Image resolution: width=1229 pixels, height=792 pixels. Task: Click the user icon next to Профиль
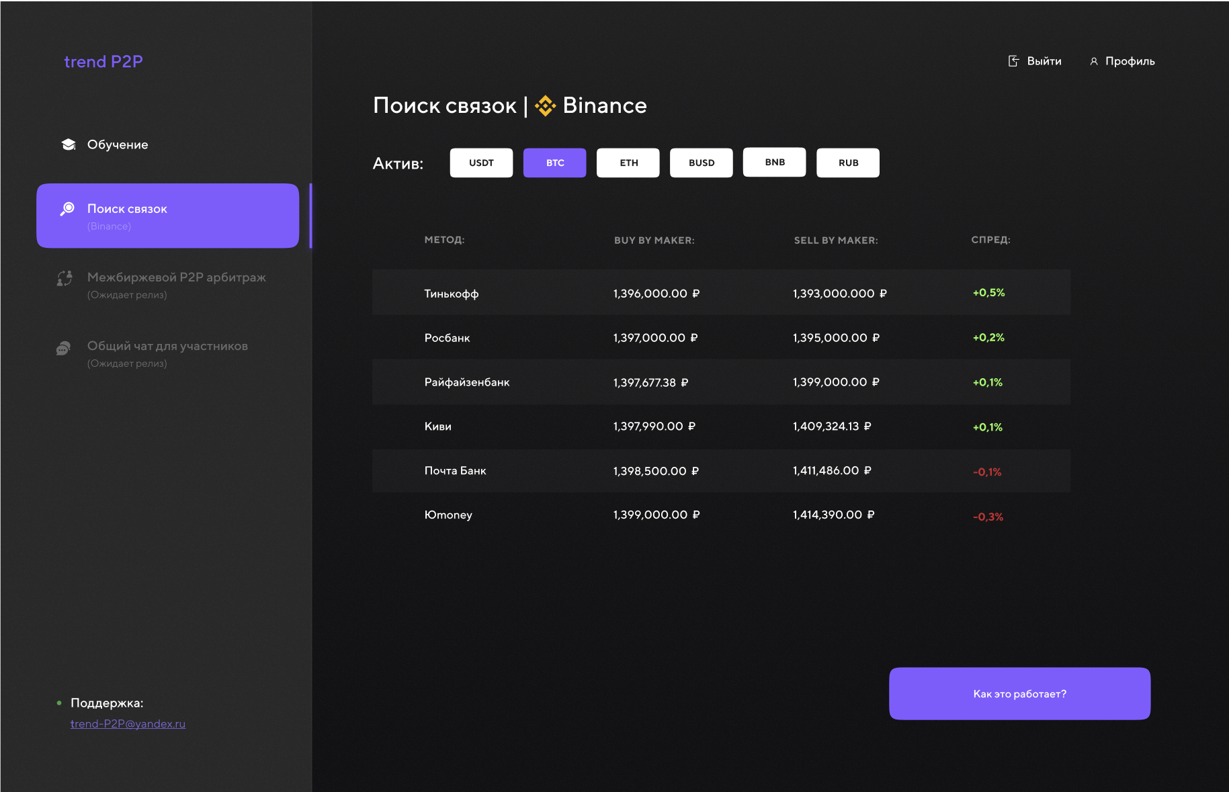tap(1094, 61)
